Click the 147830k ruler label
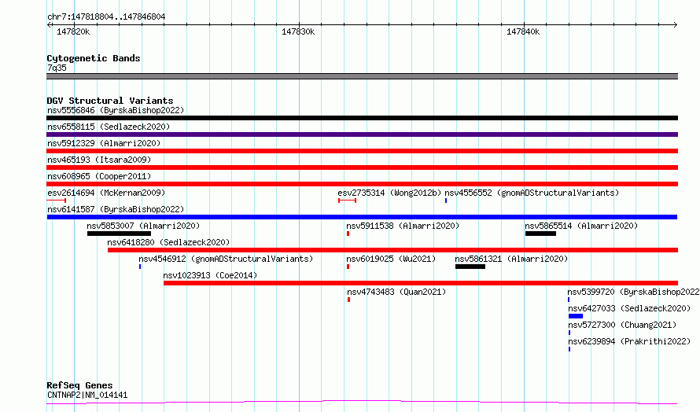Screen dimensions: 700x412 click(x=298, y=31)
